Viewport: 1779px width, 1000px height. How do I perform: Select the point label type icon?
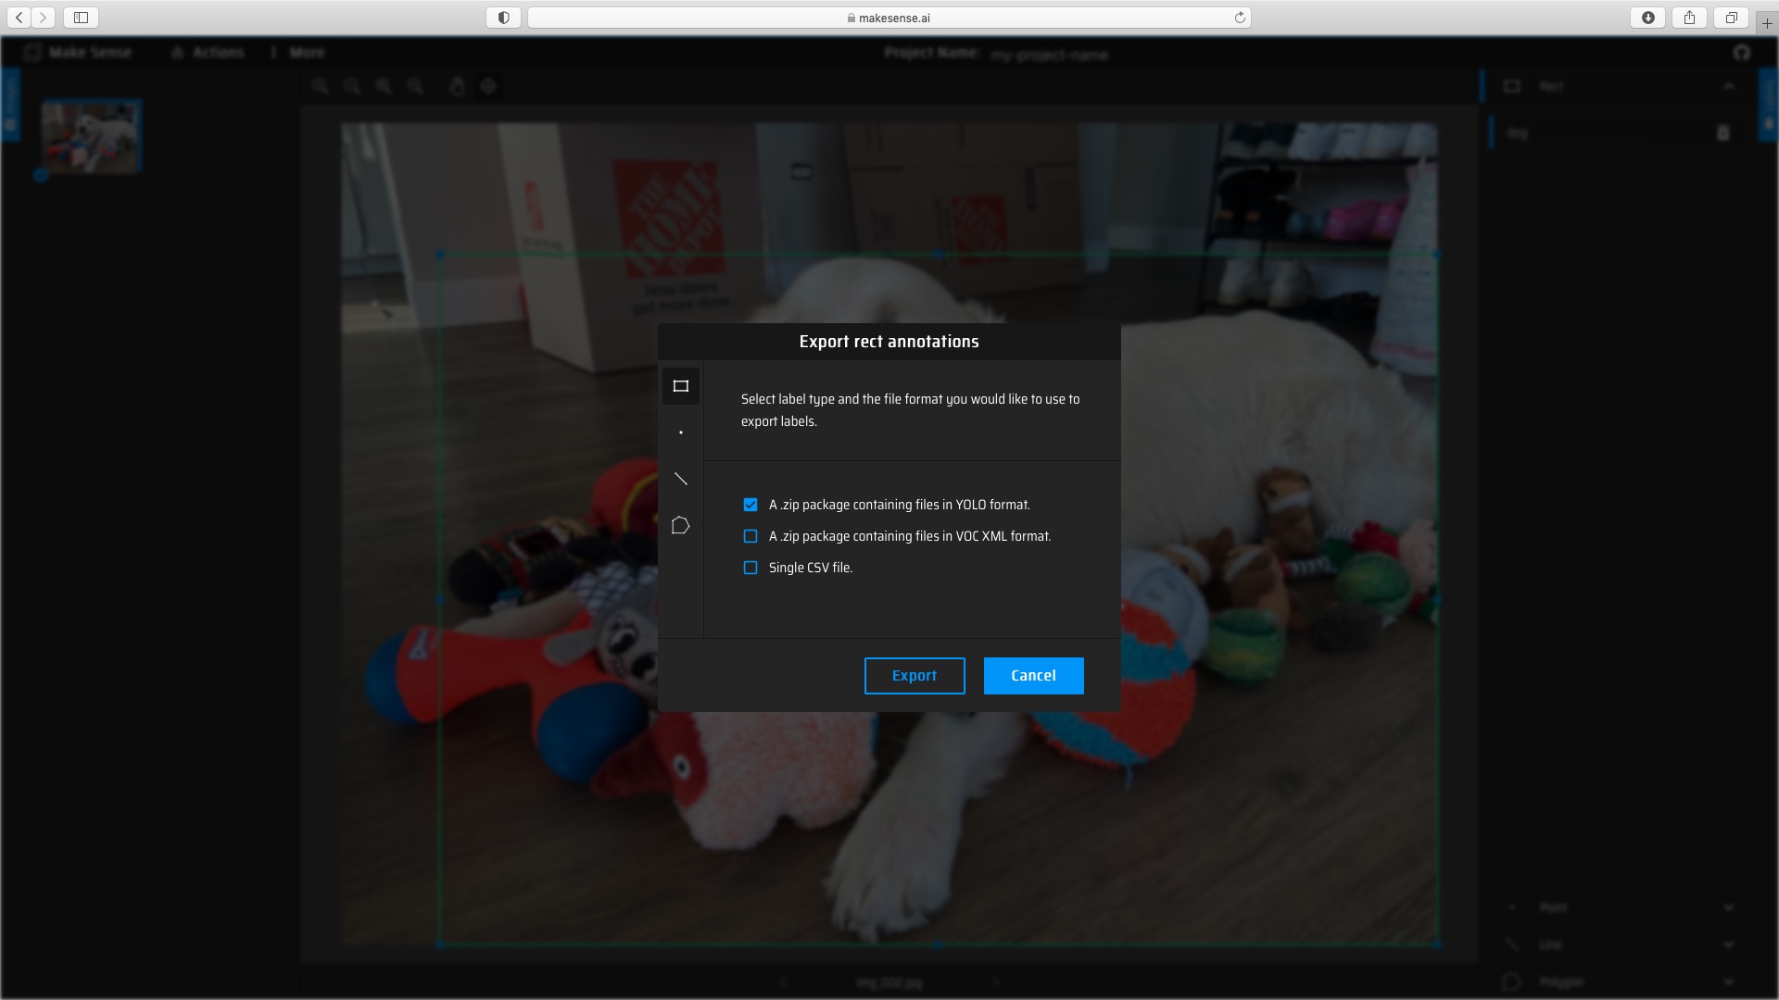(680, 432)
